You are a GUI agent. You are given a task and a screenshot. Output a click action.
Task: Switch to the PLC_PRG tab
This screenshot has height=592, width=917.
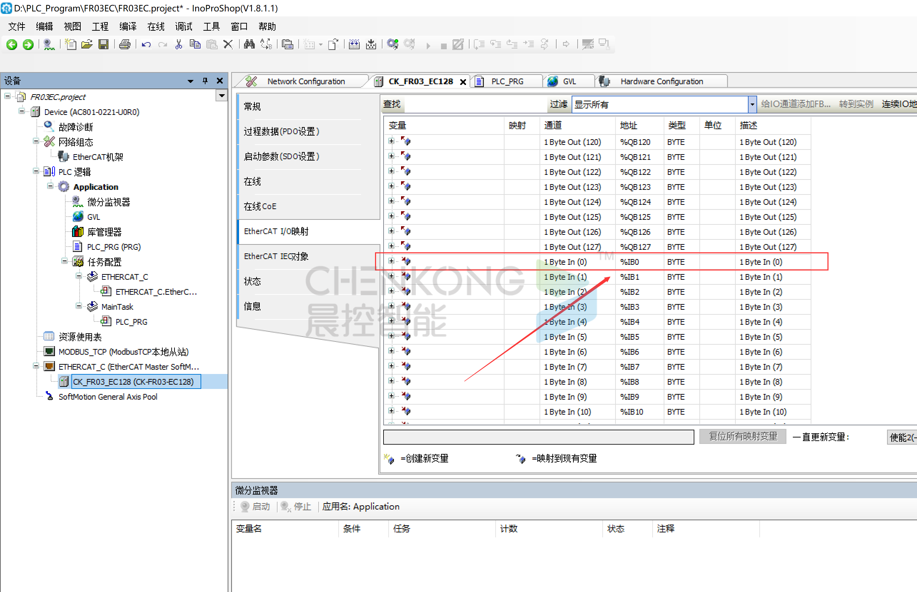(x=507, y=81)
